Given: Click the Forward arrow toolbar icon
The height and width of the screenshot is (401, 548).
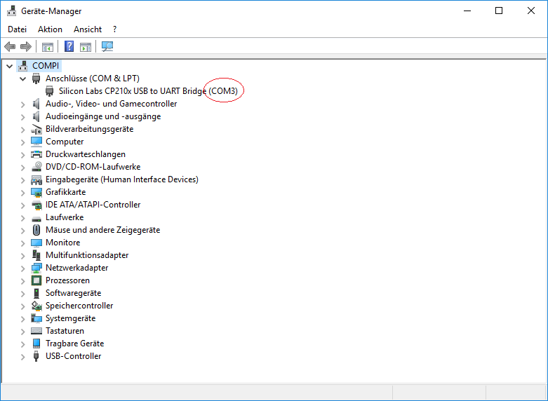Looking at the screenshot, I should click(26, 46).
